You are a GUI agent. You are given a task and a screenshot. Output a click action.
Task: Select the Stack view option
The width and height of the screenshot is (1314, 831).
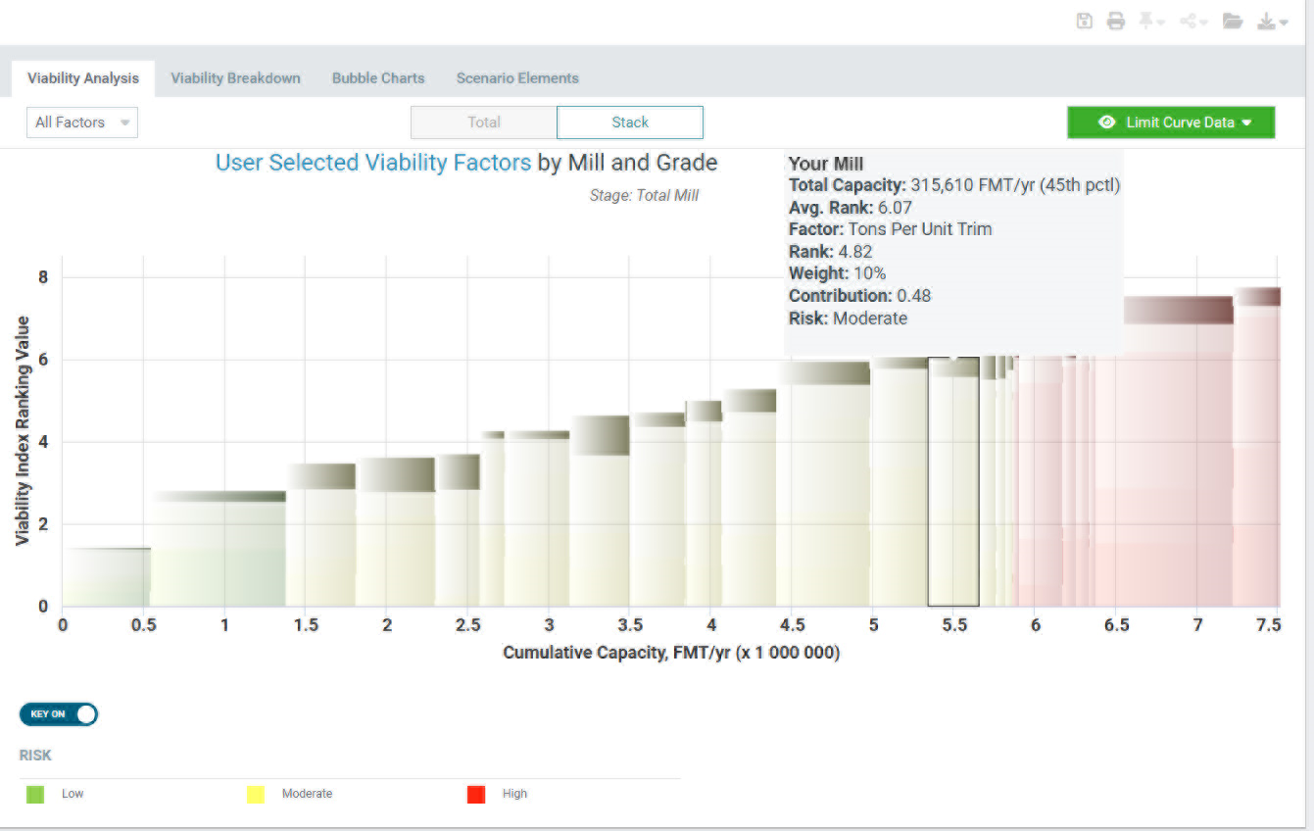click(x=629, y=122)
